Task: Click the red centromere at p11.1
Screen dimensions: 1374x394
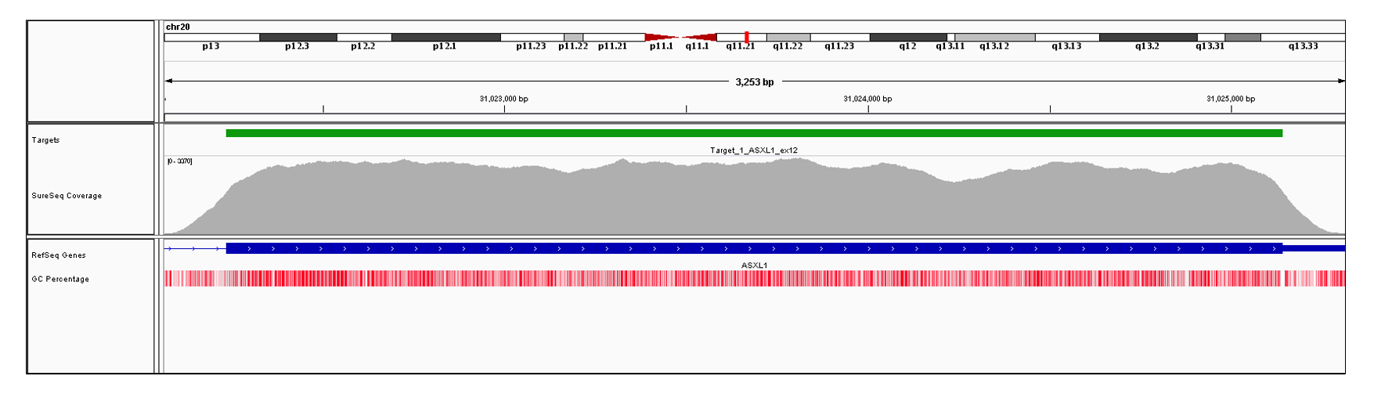Action: point(662,38)
